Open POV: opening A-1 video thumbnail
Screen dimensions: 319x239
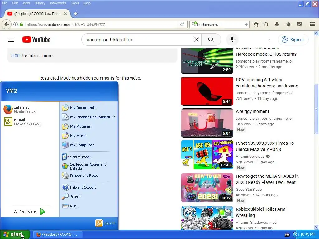coord(207,91)
